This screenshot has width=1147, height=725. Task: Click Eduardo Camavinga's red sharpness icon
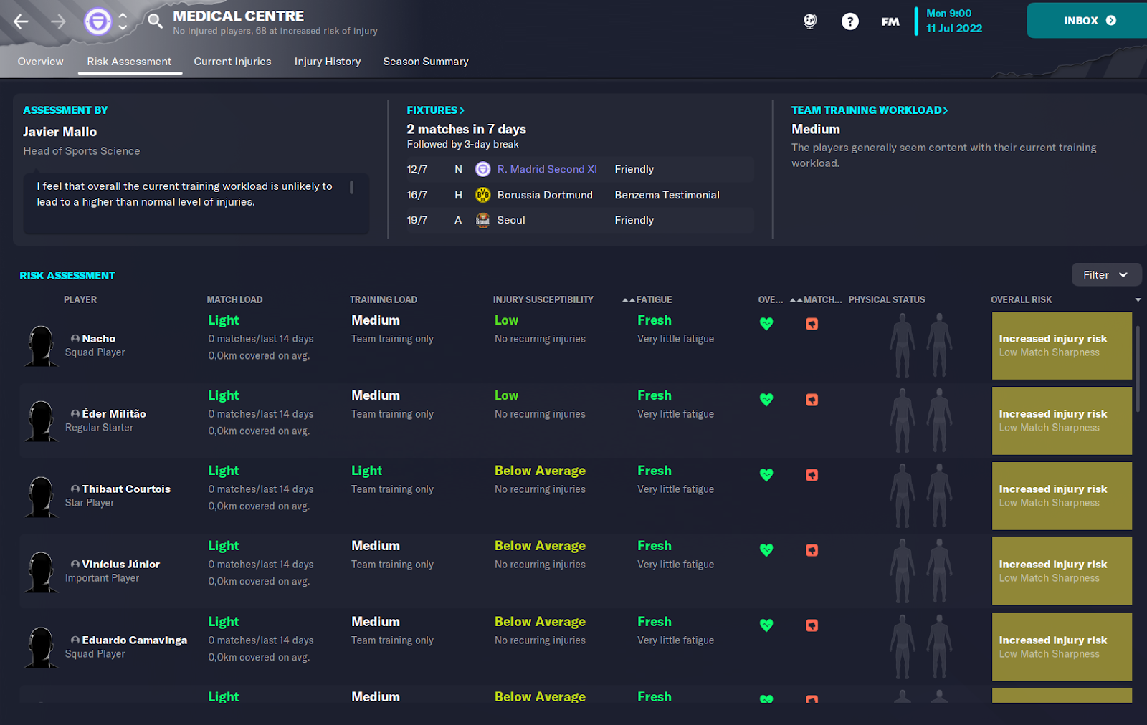click(812, 625)
